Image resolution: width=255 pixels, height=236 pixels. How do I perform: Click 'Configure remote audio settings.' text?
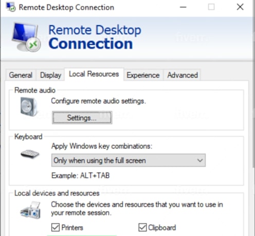point(99,101)
